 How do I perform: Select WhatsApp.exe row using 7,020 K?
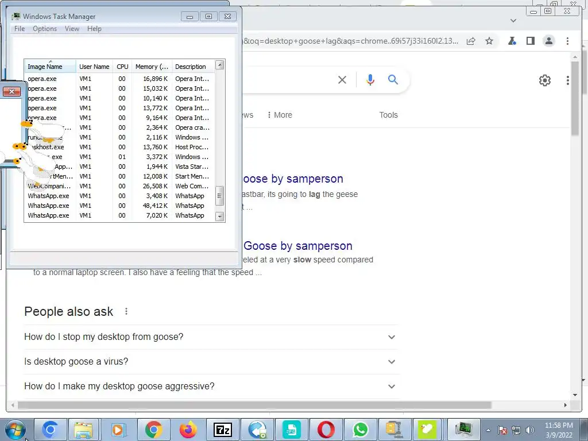120,215
